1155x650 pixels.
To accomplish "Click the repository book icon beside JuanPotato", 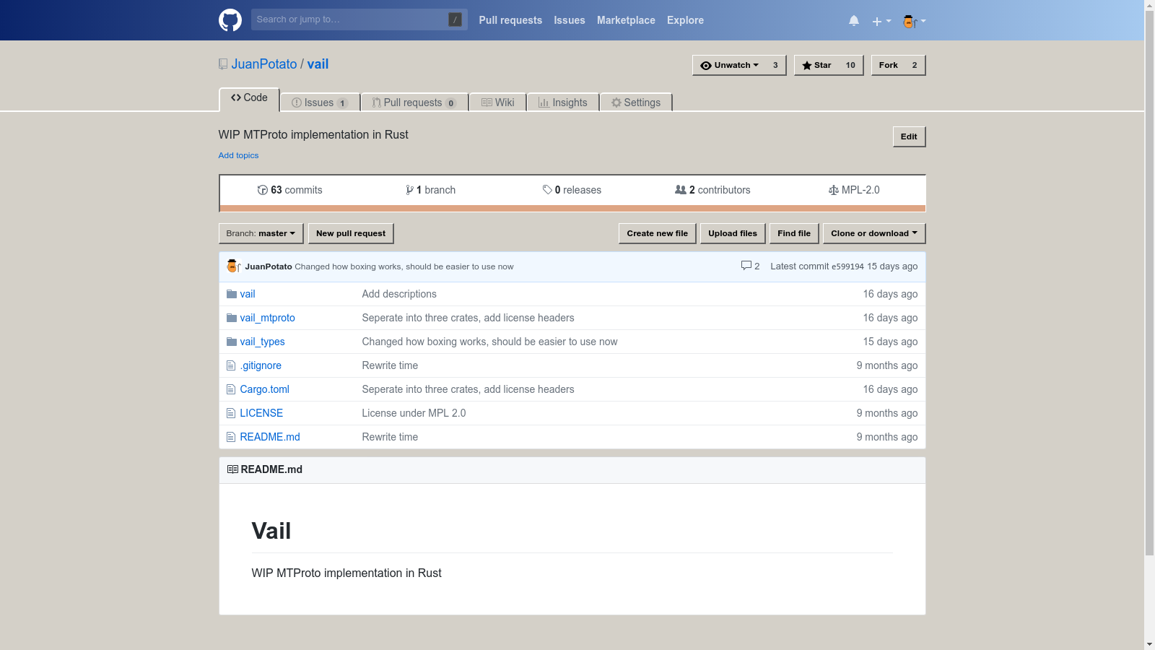I will point(223,64).
